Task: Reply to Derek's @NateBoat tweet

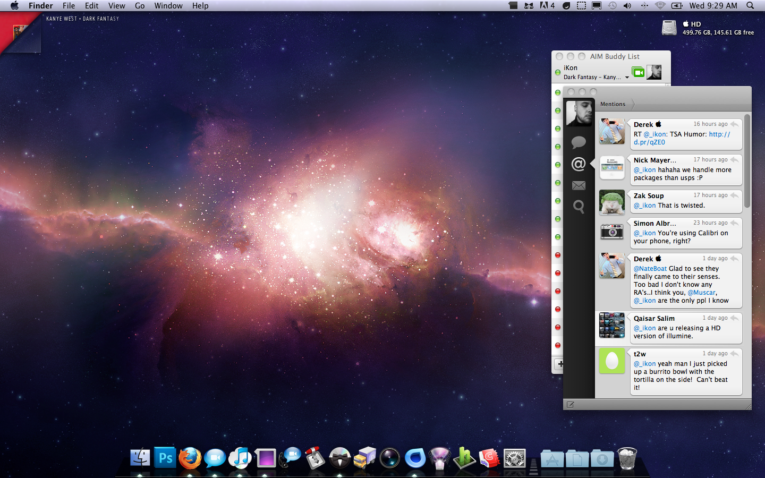Action: pyautogui.click(x=734, y=259)
